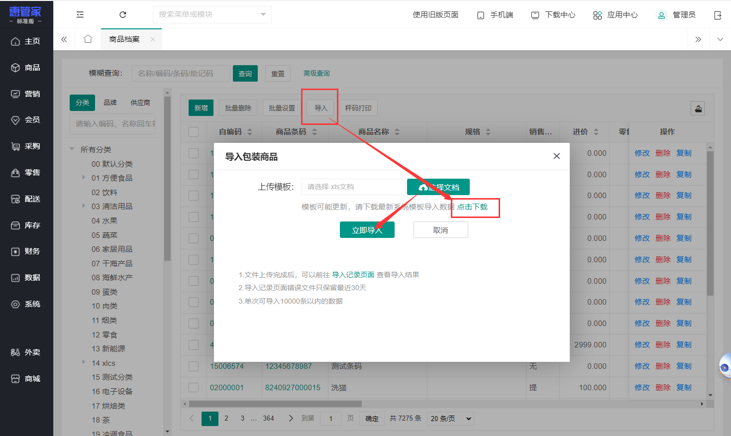
Task: Click the horizontal scrollbar under the table
Action: coord(275,404)
